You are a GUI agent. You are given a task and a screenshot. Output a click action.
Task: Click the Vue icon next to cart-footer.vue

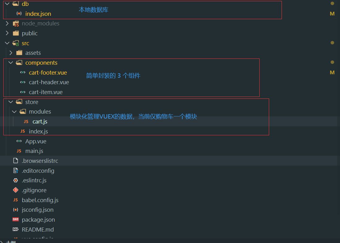23,72
